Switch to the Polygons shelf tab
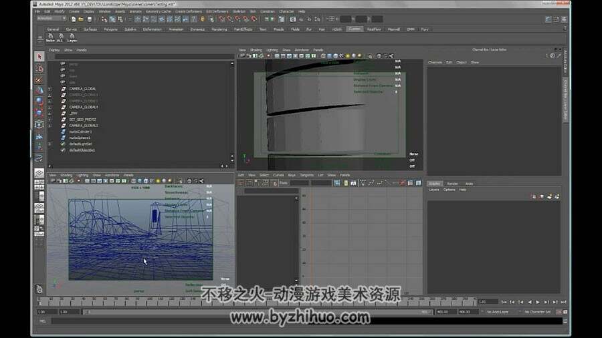 110,29
